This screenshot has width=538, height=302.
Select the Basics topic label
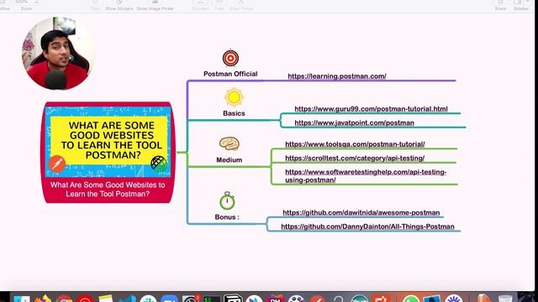(x=234, y=113)
